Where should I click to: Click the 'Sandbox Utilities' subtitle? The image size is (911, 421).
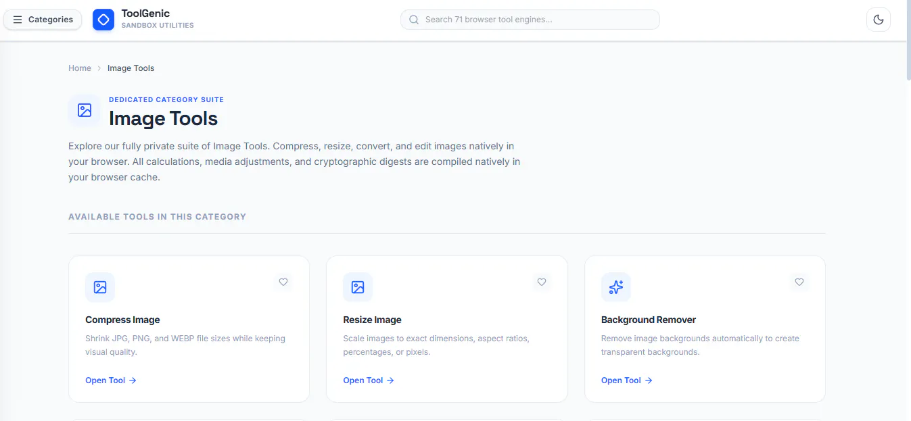pos(158,26)
